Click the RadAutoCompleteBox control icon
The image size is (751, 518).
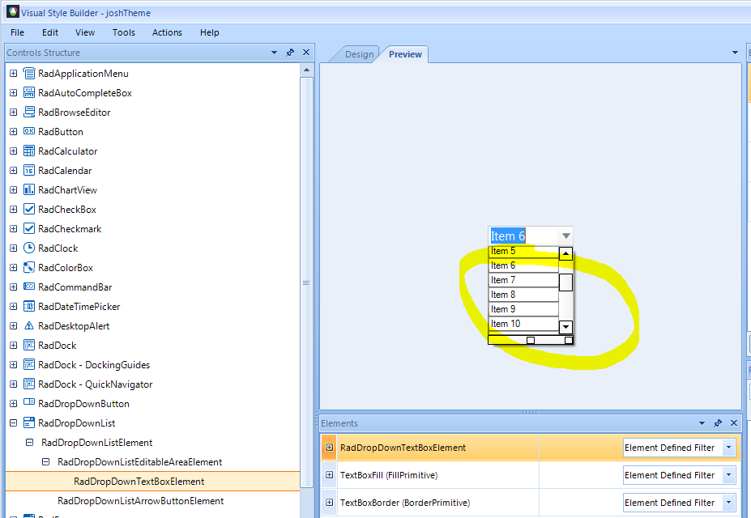click(x=29, y=93)
